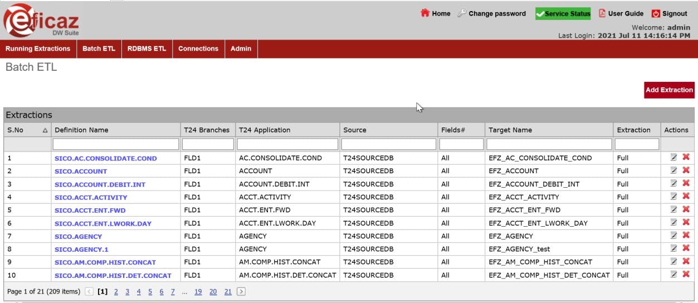Sort by S.No column arrow
Viewport: 698px width, 303px height.
click(x=45, y=130)
